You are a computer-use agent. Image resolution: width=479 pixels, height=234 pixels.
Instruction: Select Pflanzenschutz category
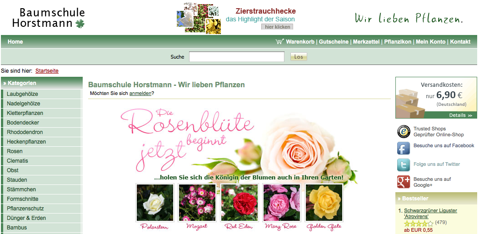[41, 209]
